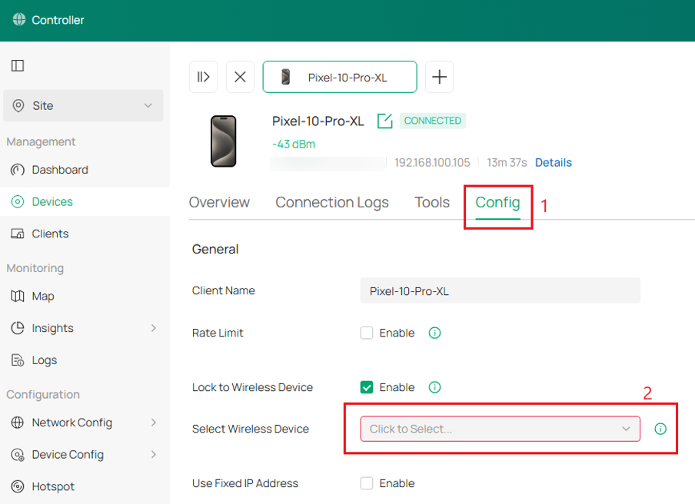Image resolution: width=695 pixels, height=504 pixels.
Task: Click the General section heading
Action: point(215,250)
